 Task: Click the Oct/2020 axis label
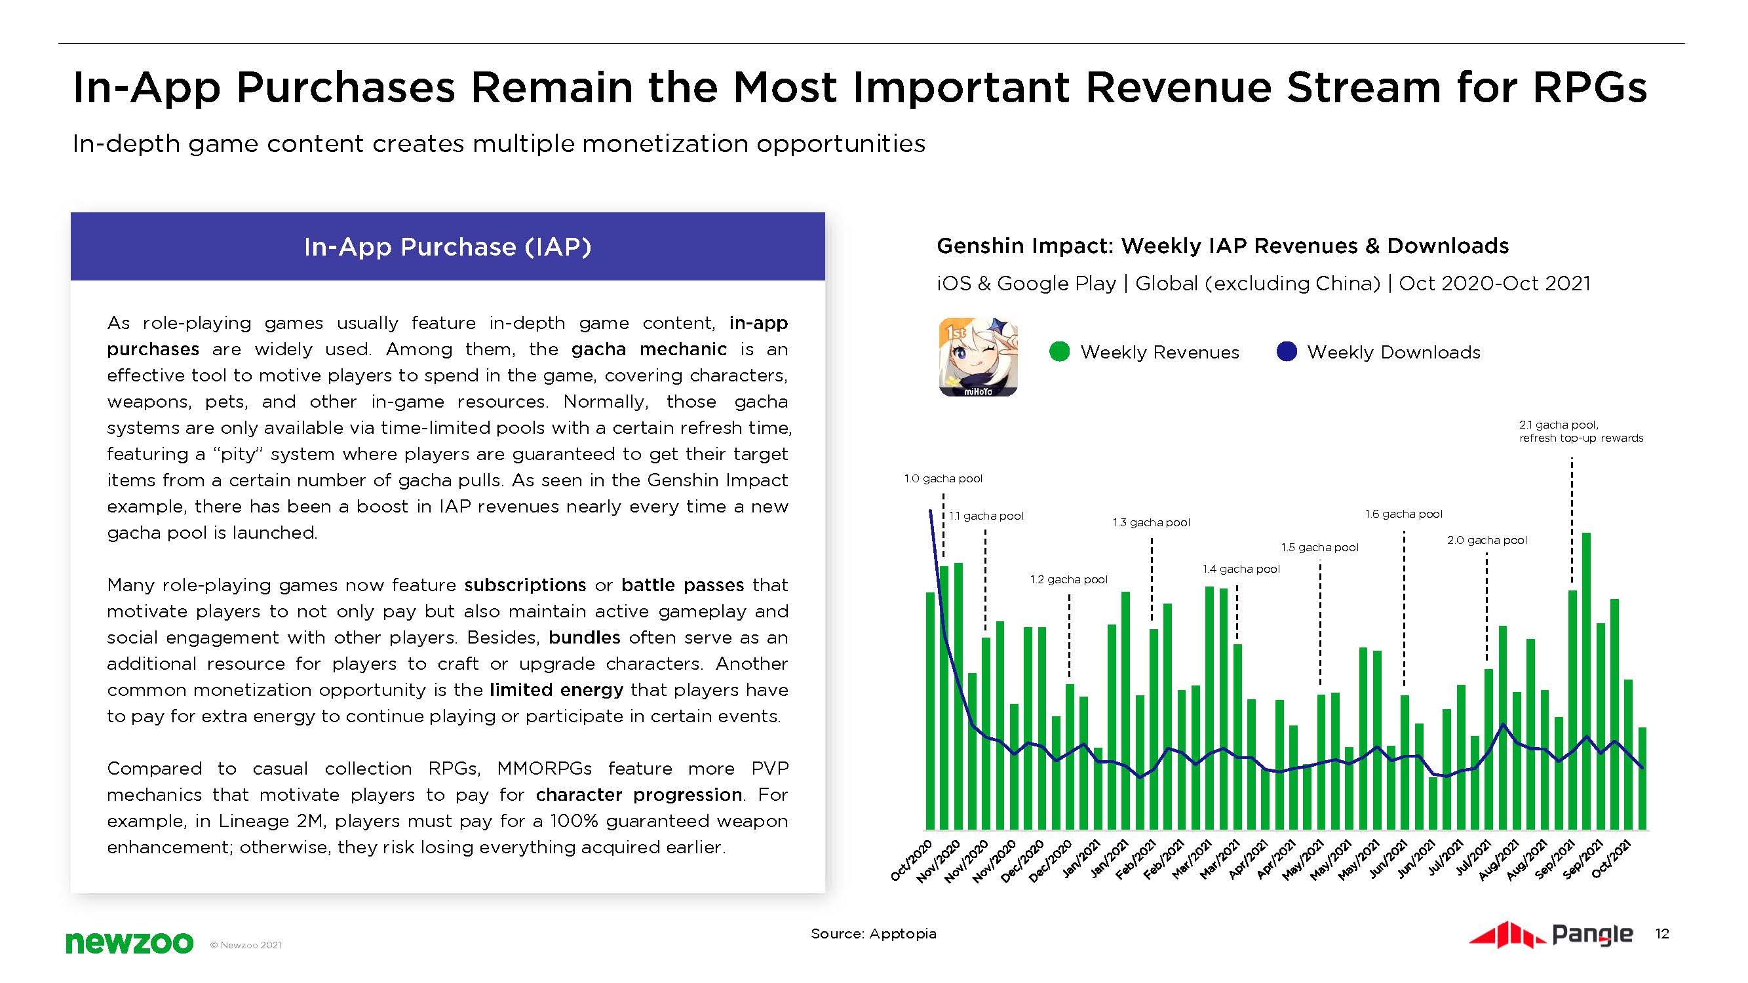(911, 862)
